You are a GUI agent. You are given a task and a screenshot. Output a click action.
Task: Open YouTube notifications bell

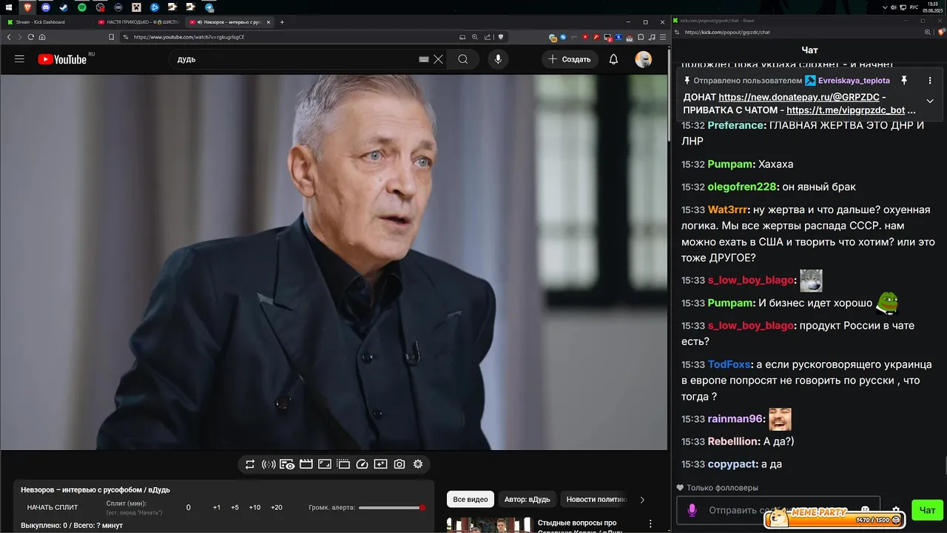pyautogui.click(x=613, y=59)
